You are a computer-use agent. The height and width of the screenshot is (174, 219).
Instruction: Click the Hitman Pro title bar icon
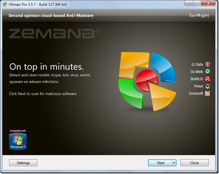[5, 4]
